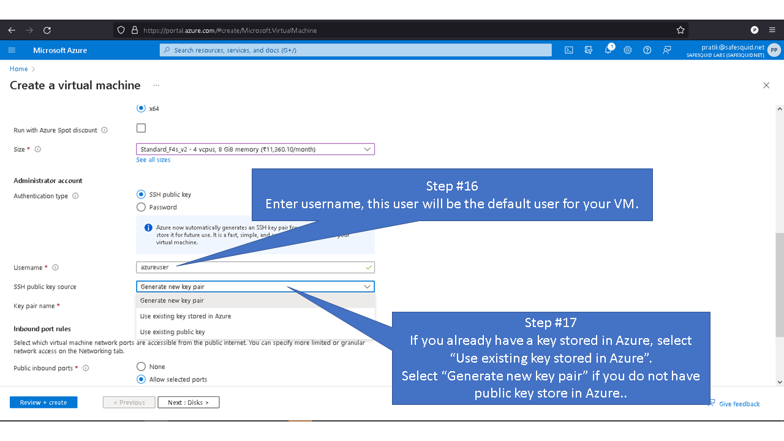
Task: Collapse the SSH public key source dropdown
Action: [x=255, y=286]
